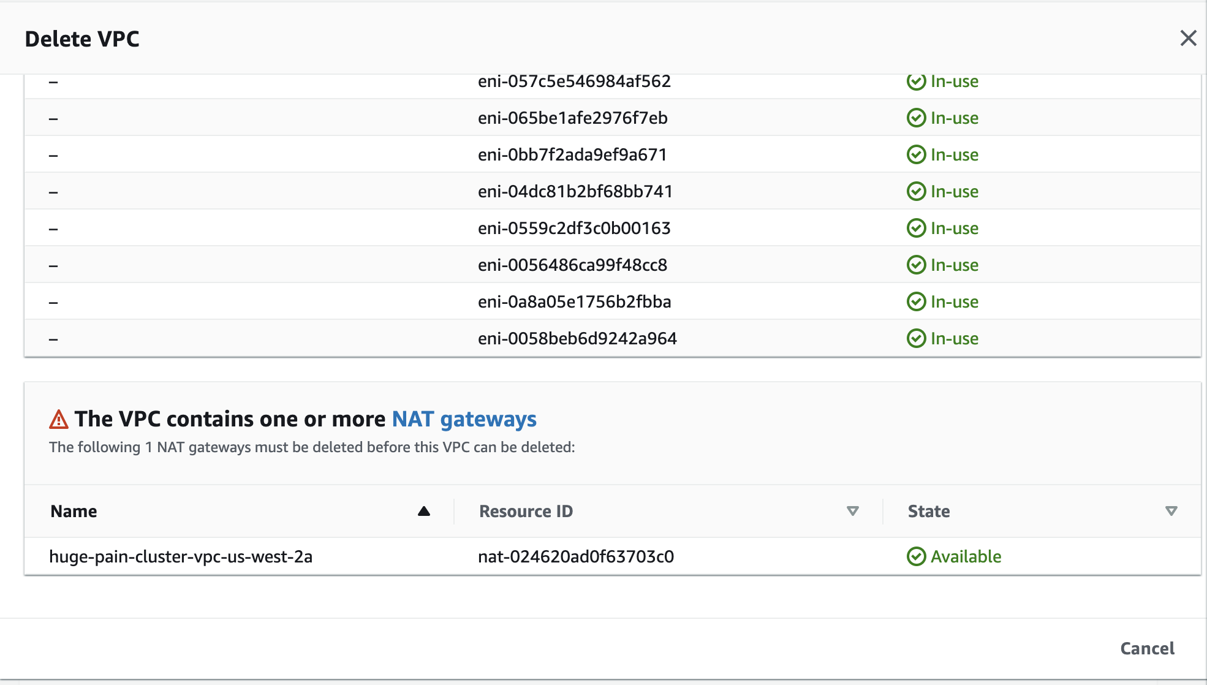
Task: Sort by State column arrow
Action: 1171,511
